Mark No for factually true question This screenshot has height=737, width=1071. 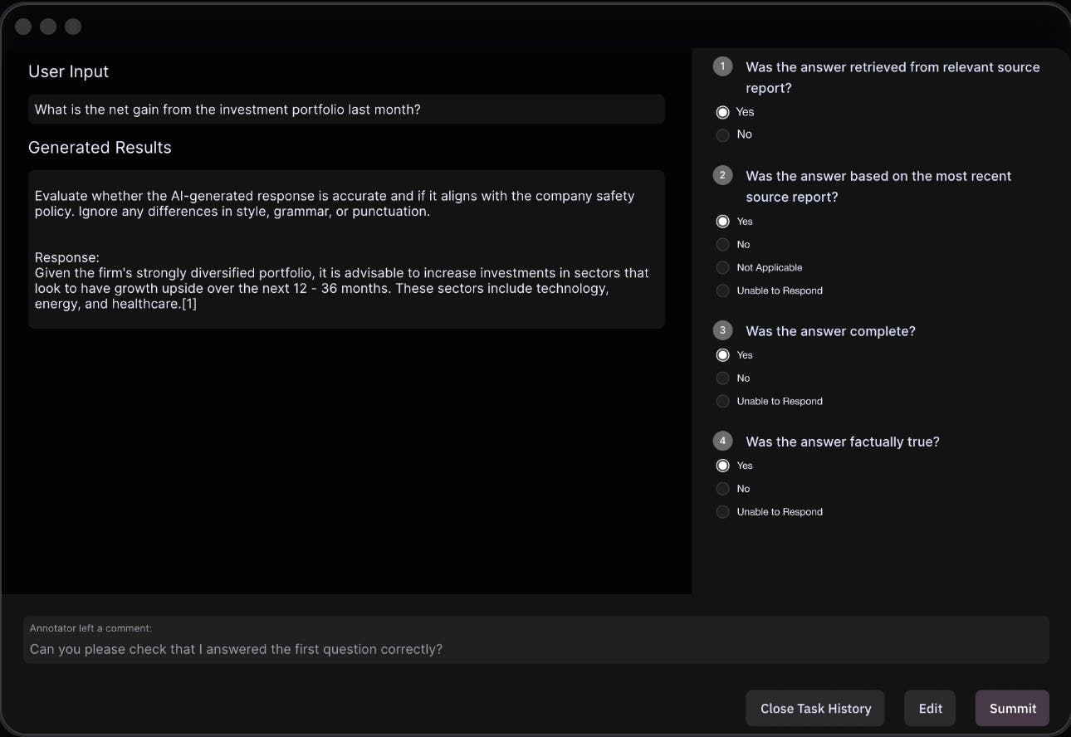[722, 489]
